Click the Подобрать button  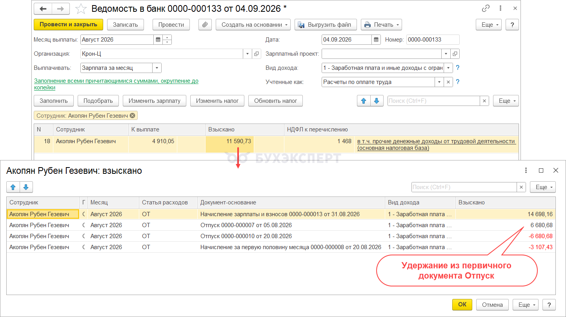tap(98, 101)
